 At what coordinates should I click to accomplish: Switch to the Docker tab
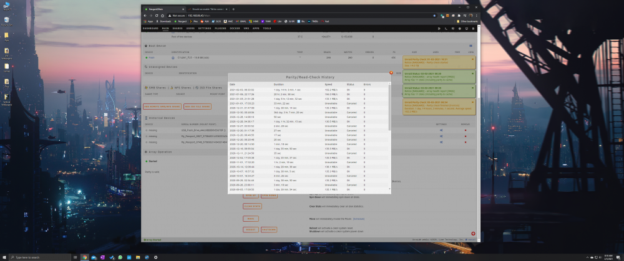click(235, 29)
